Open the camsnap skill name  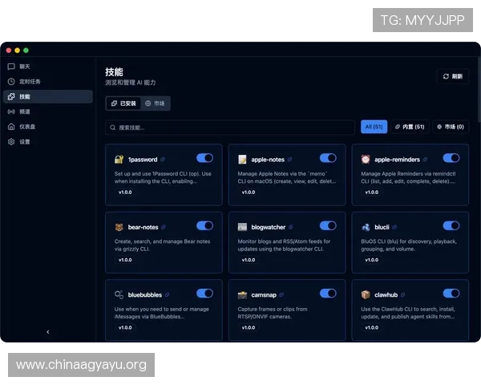pyautogui.click(x=264, y=294)
